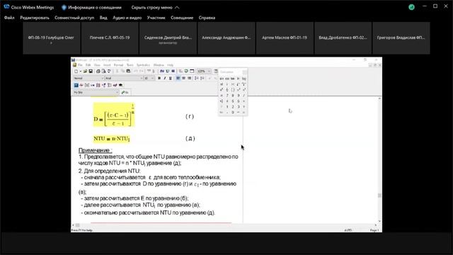Viewport: 453px width, 255px height.
Task: Toggle numbered list in Mathcad formatting bar
Action: (202, 78)
